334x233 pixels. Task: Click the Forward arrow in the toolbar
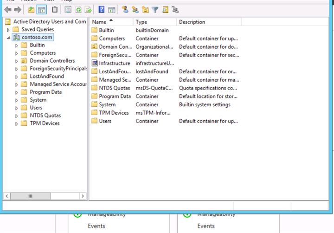tap(18, 9)
